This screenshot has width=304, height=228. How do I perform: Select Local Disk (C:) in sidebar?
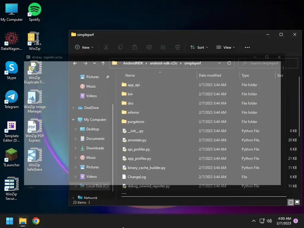(94, 186)
